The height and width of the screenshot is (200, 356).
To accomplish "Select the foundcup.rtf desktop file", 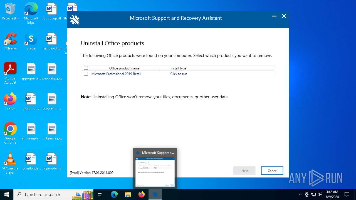I will point(52,12).
